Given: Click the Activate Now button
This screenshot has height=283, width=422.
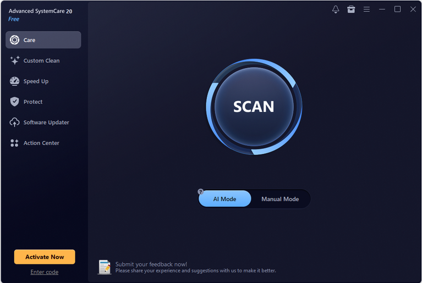Looking at the screenshot, I should coord(45,257).
